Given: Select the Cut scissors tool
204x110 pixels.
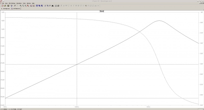Looking at the screenshot, I should click(45, 6).
